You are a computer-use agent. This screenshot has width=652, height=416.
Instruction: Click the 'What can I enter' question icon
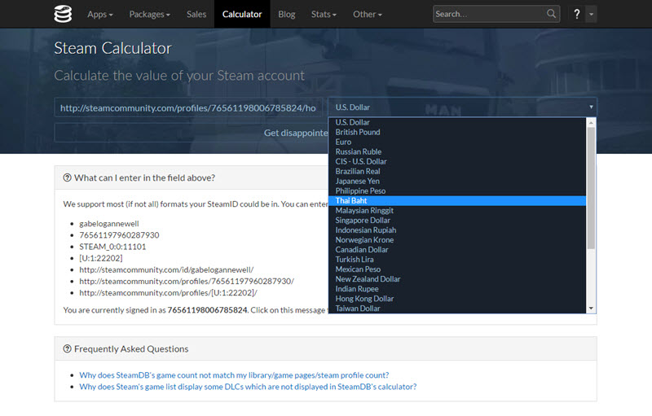click(67, 177)
